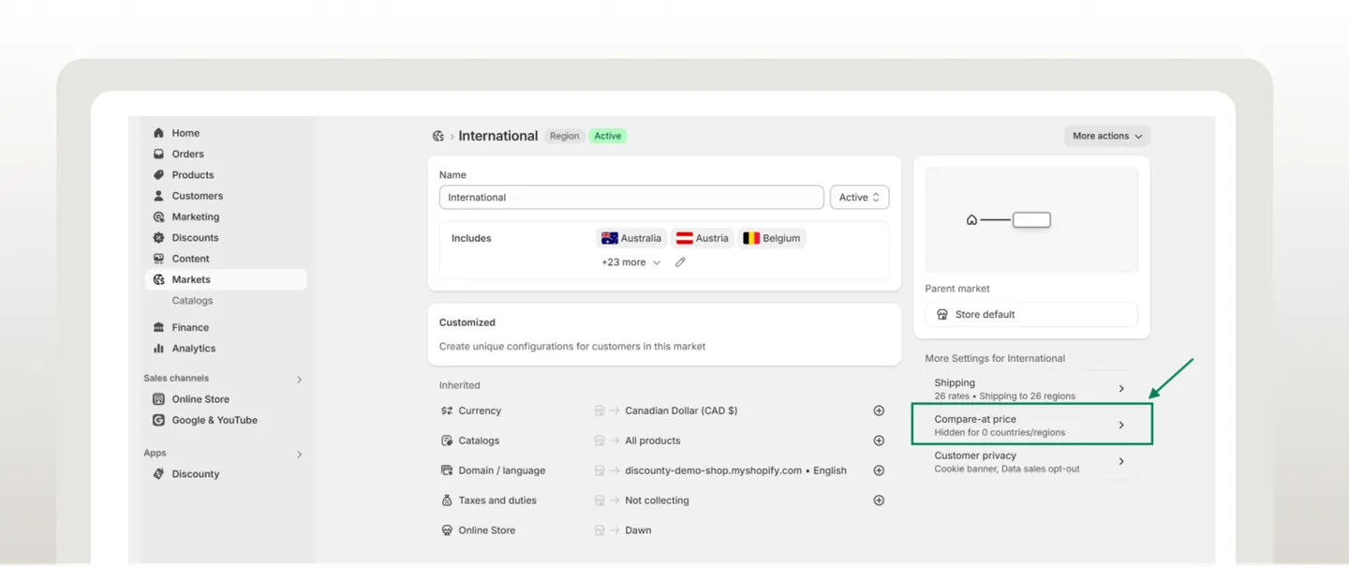Click the Compare-at price row label
1349x568 pixels.
pyautogui.click(x=975, y=419)
